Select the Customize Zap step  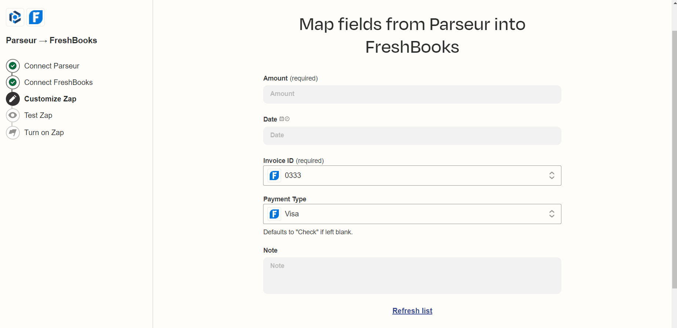coord(50,98)
